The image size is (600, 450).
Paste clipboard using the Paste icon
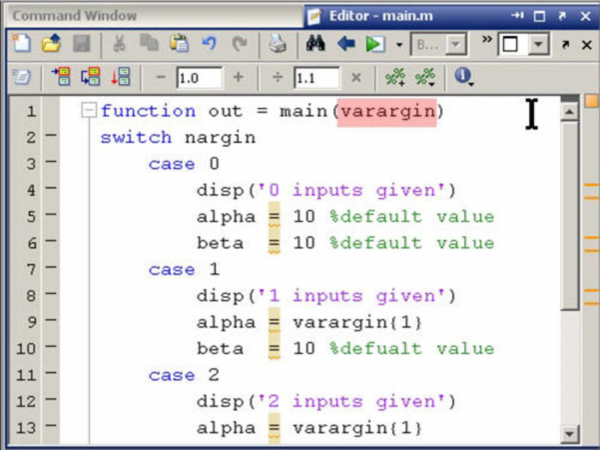(180, 44)
